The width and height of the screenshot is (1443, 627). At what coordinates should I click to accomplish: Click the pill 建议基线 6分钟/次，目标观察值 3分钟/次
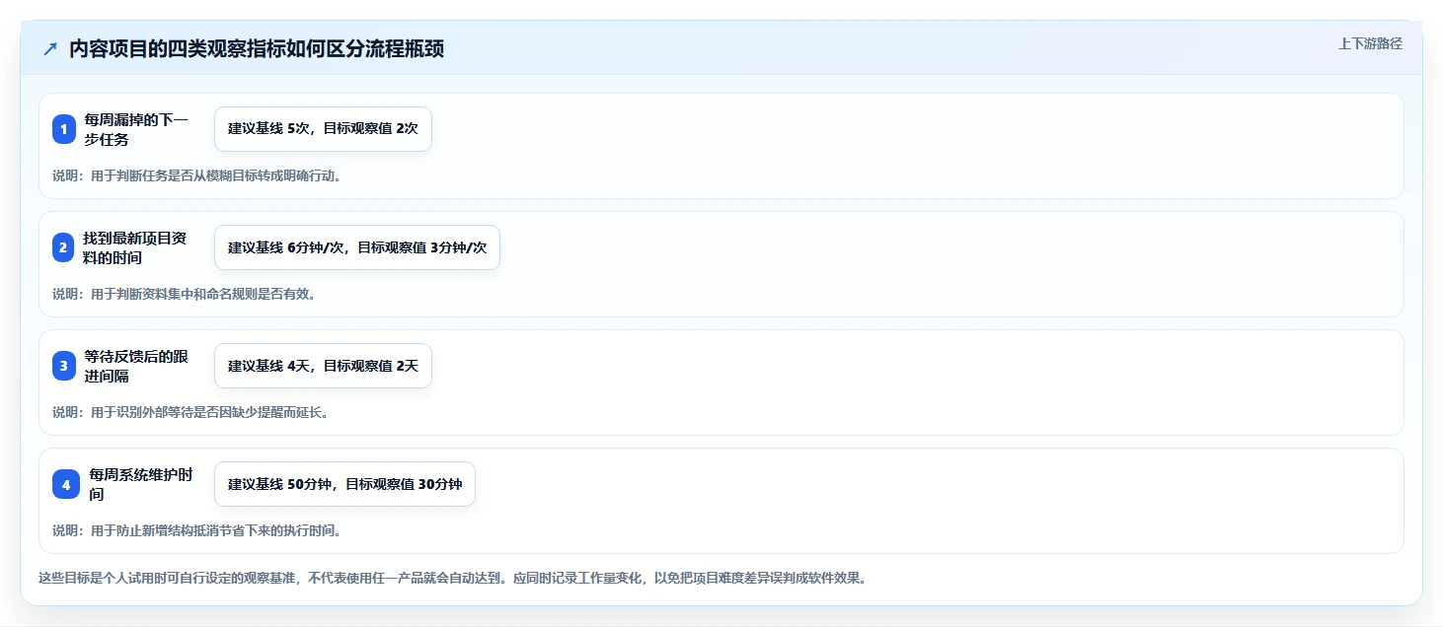coord(357,247)
